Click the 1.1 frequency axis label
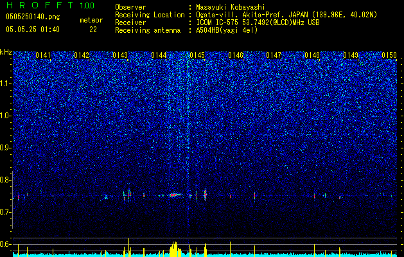Viewport: 404px width, 257px height. pyautogui.click(x=6, y=84)
